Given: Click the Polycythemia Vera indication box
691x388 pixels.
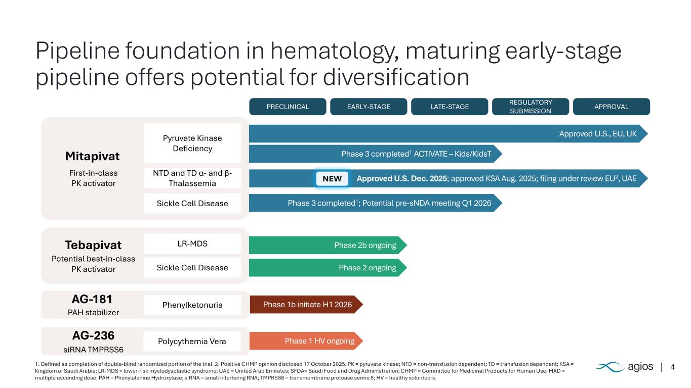Looking at the screenshot, I should pyautogui.click(x=192, y=342).
